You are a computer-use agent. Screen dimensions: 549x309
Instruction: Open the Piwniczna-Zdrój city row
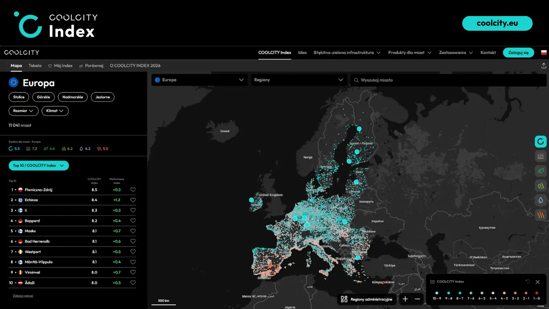pos(72,190)
